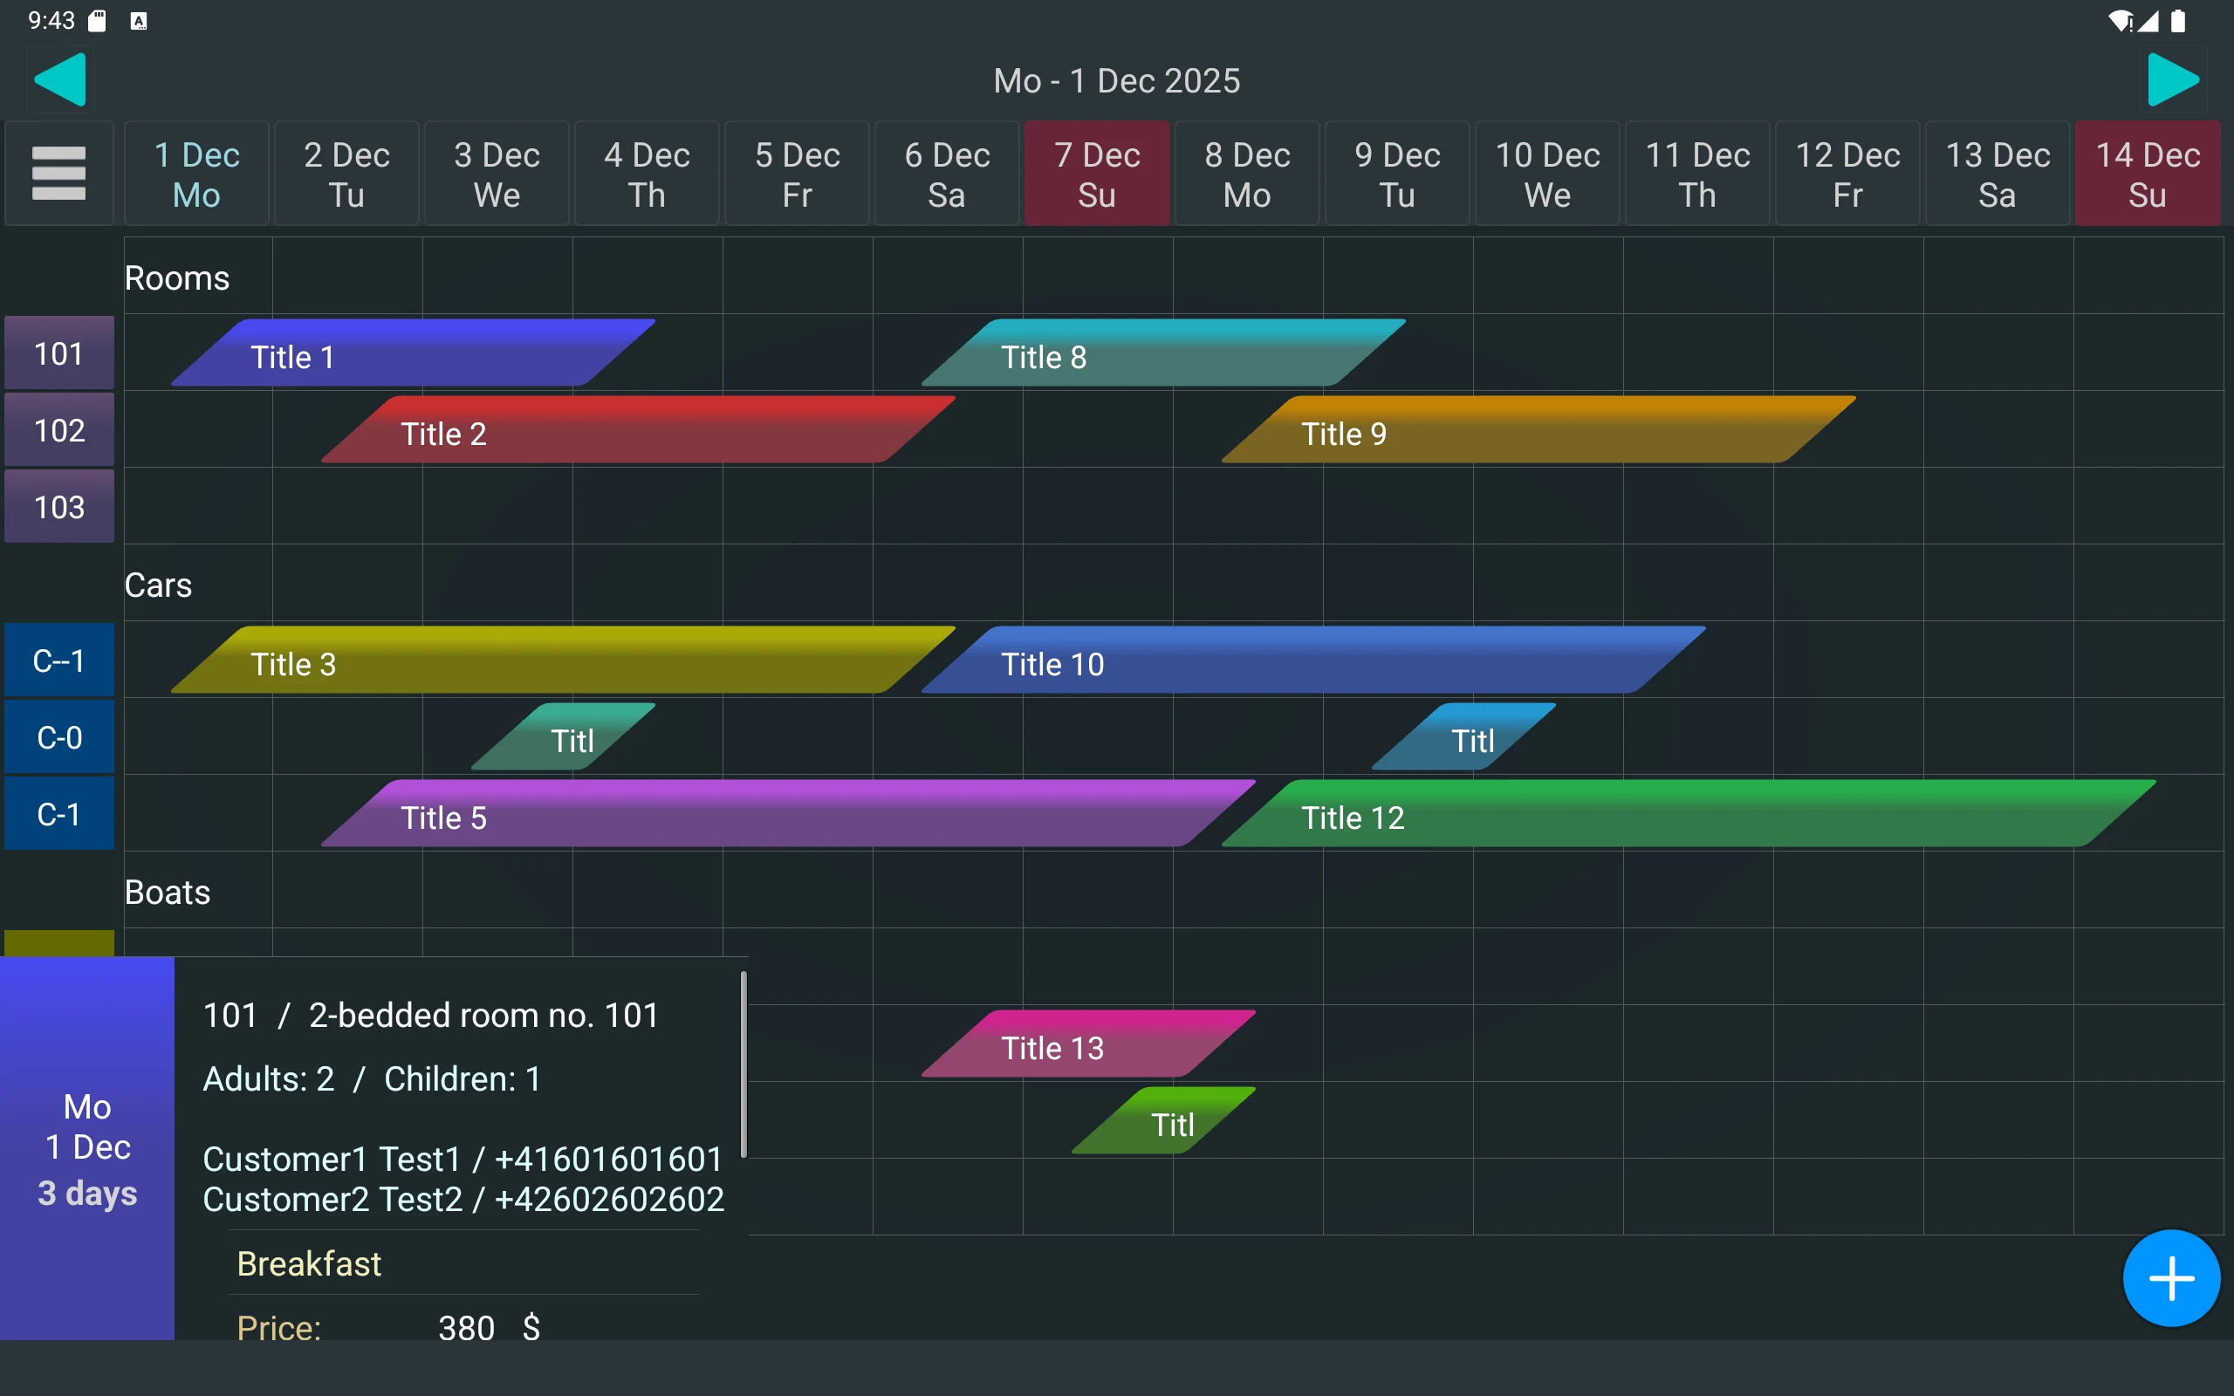Select room 102 row label

59,429
